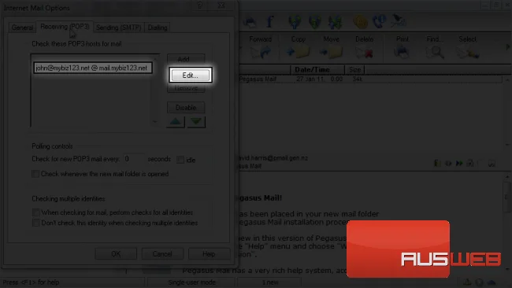Tick Don't check this identity option

coord(36,223)
